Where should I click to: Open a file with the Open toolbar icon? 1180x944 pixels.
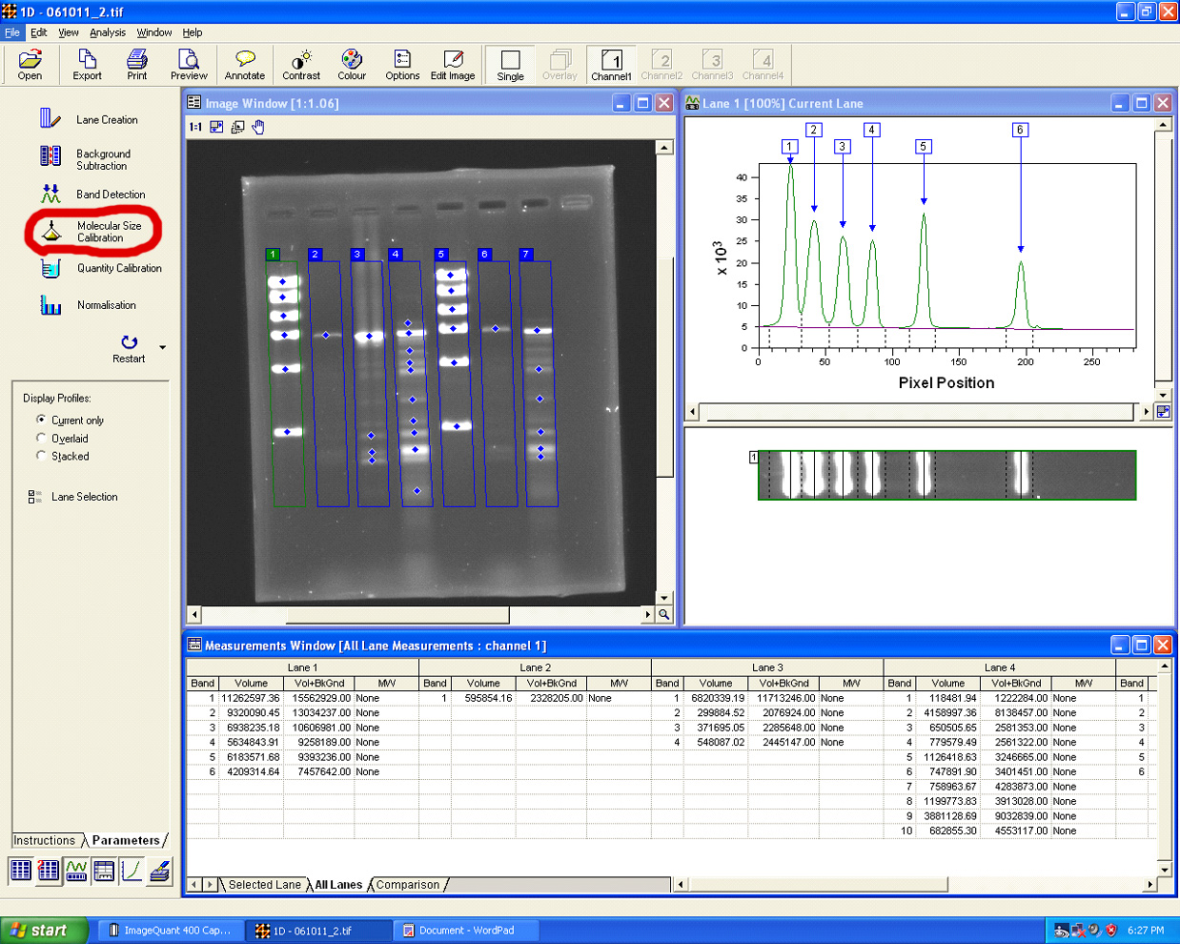pos(30,65)
